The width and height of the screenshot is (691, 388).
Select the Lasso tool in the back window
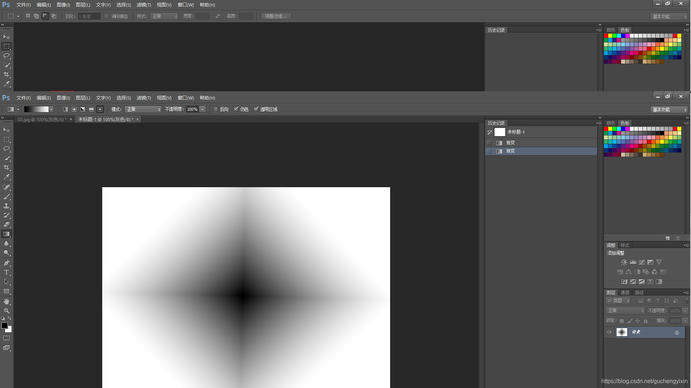click(x=6, y=56)
